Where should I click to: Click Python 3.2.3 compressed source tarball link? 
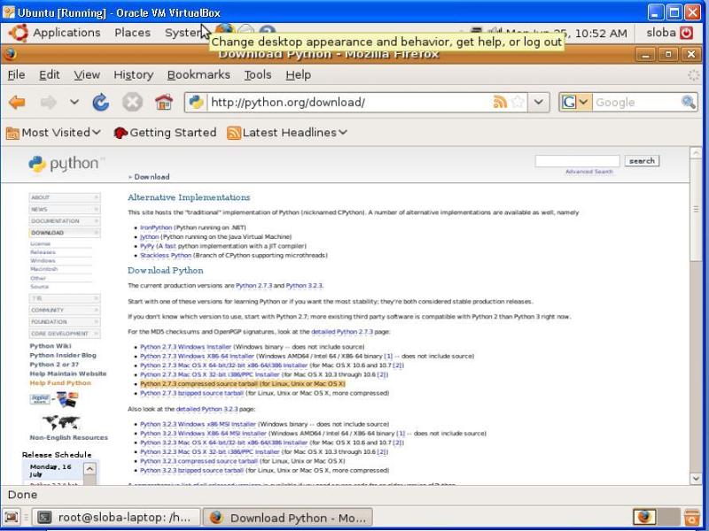(x=199, y=461)
